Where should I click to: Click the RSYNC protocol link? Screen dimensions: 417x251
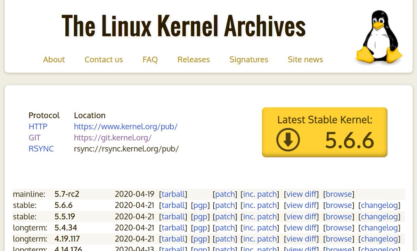click(x=41, y=149)
